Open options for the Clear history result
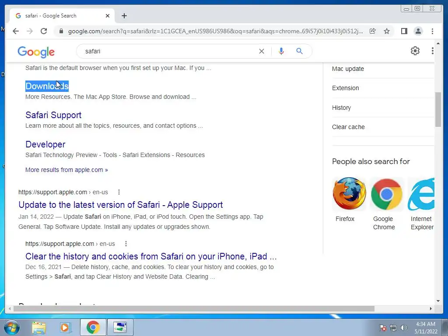The width and height of the screenshot is (448, 336). click(126, 244)
